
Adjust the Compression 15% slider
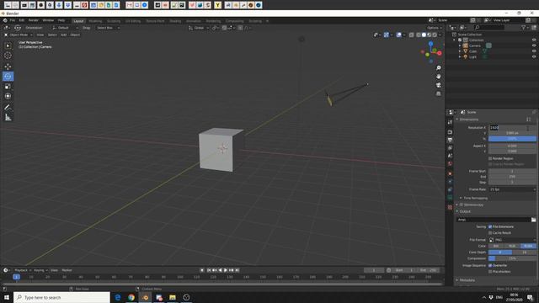coord(512,258)
